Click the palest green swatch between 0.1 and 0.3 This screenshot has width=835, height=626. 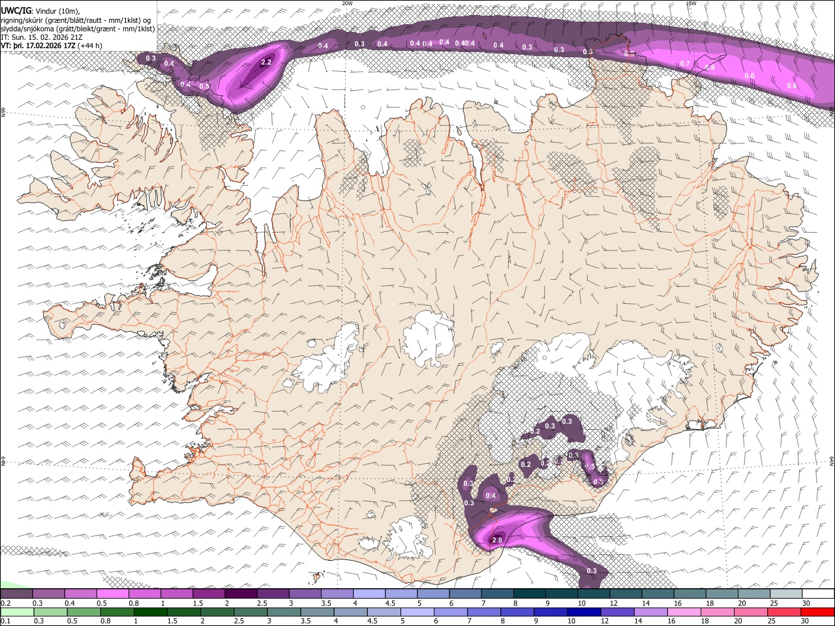tap(16, 612)
